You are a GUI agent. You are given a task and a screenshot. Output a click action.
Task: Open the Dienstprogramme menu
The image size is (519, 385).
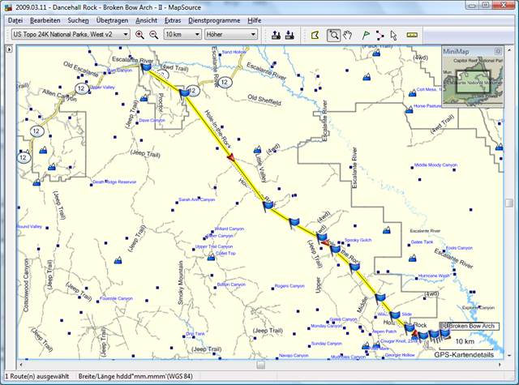pyautogui.click(x=214, y=19)
